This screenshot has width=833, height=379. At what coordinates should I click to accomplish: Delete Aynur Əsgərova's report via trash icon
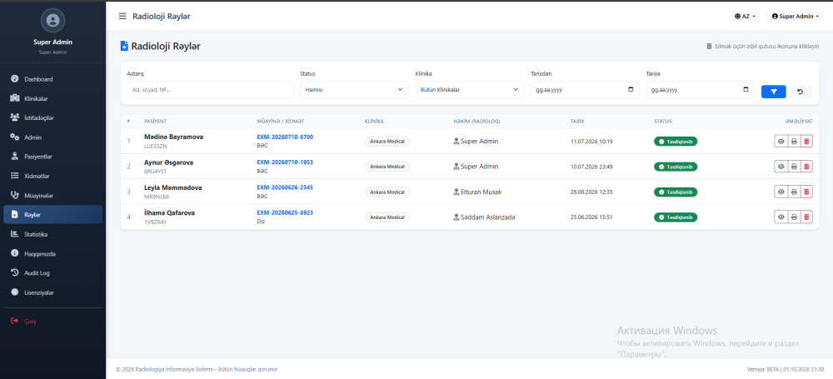[x=806, y=167]
